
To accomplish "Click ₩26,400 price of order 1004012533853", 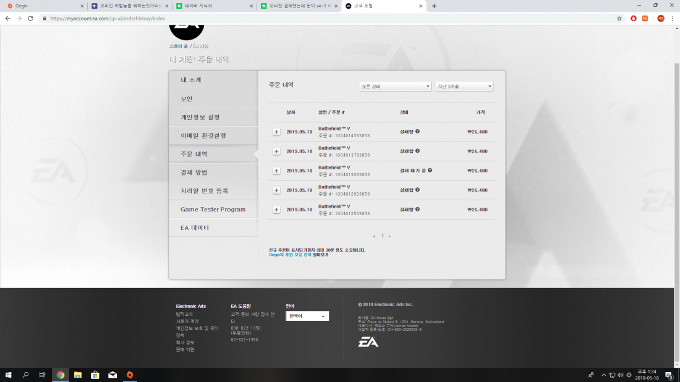I will pos(477,210).
